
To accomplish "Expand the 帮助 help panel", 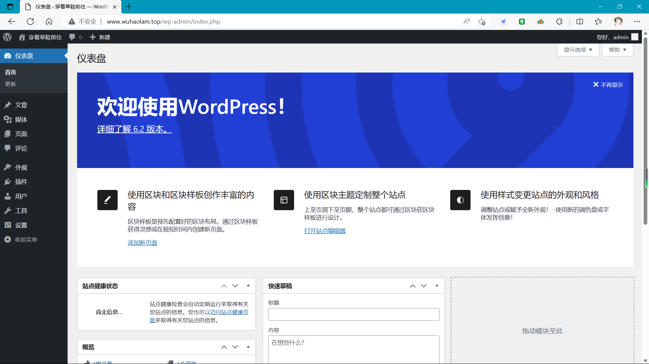I will click(x=618, y=50).
